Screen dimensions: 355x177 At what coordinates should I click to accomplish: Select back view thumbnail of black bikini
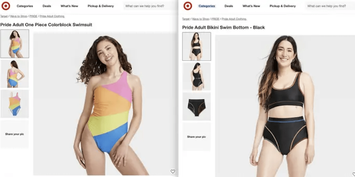196,76
